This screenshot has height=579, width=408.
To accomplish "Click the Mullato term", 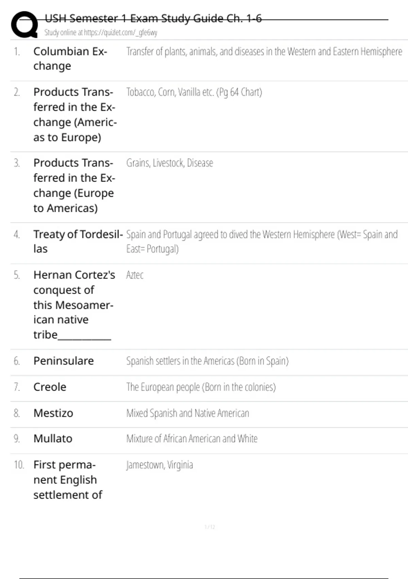I will pyautogui.click(x=53, y=439).
